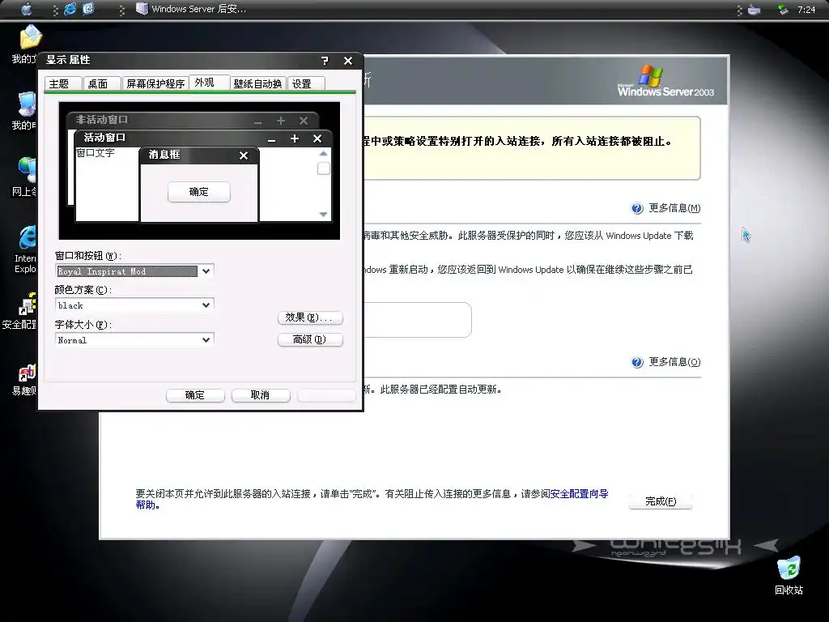829x622 pixels.
Task: Click the preview 活动窗口 title bar
Action: (x=203, y=138)
